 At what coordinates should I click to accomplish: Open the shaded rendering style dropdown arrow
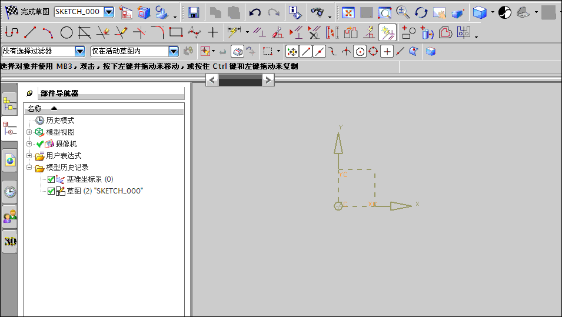(493, 12)
